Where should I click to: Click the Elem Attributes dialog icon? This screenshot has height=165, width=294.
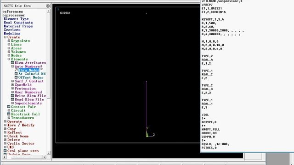coord(12,63)
